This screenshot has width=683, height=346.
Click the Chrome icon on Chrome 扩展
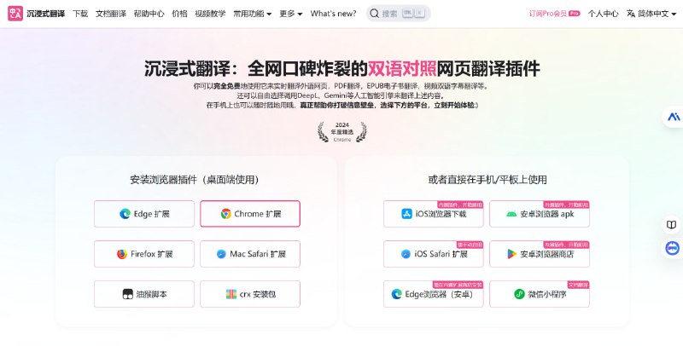225,214
